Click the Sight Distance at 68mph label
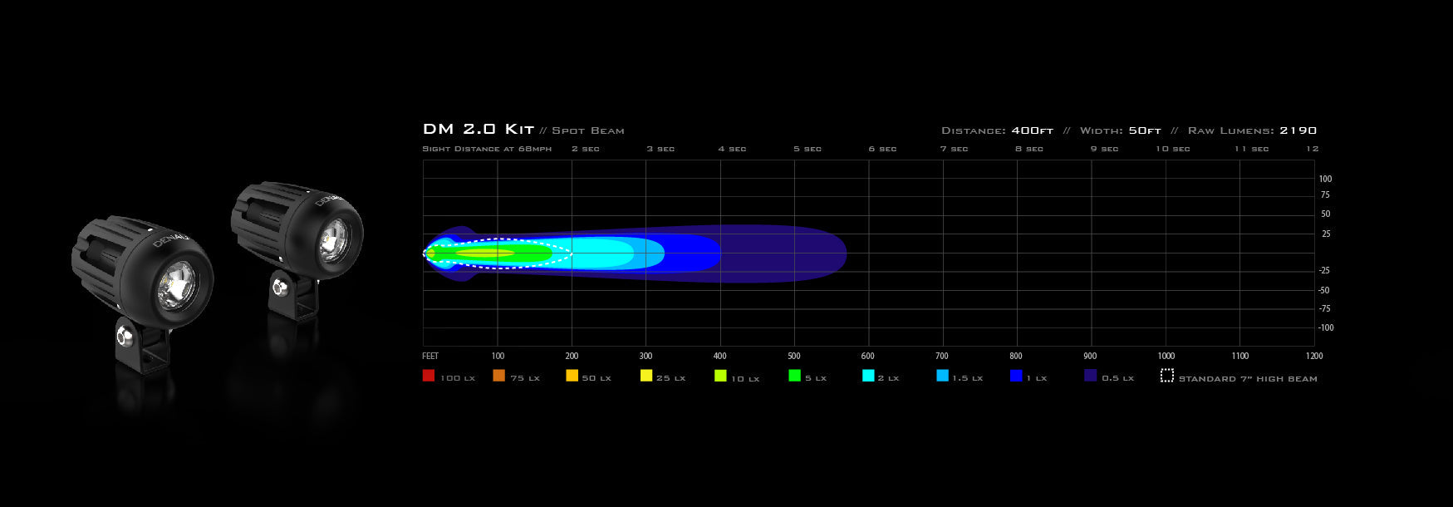Viewport: 1453px width, 507px height. click(x=487, y=149)
